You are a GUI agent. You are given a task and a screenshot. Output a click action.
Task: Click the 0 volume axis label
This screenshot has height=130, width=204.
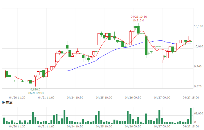(195, 122)
